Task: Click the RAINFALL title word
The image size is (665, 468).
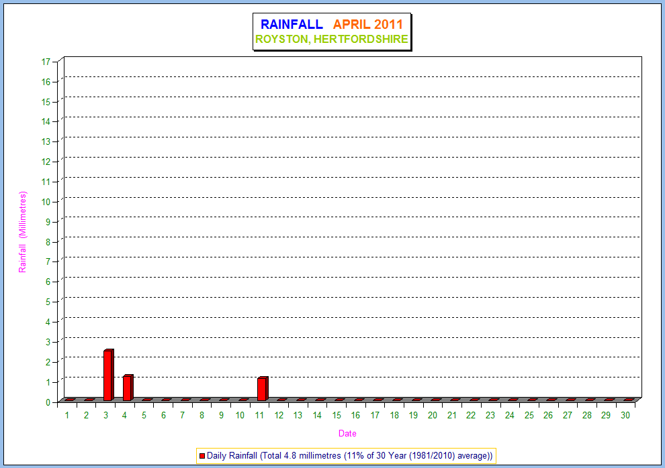Action: (292, 25)
